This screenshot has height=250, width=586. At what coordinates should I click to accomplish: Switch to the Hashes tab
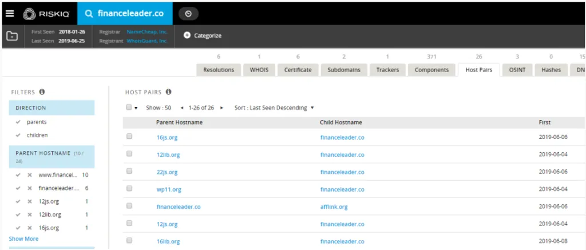pyautogui.click(x=551, y=70)
